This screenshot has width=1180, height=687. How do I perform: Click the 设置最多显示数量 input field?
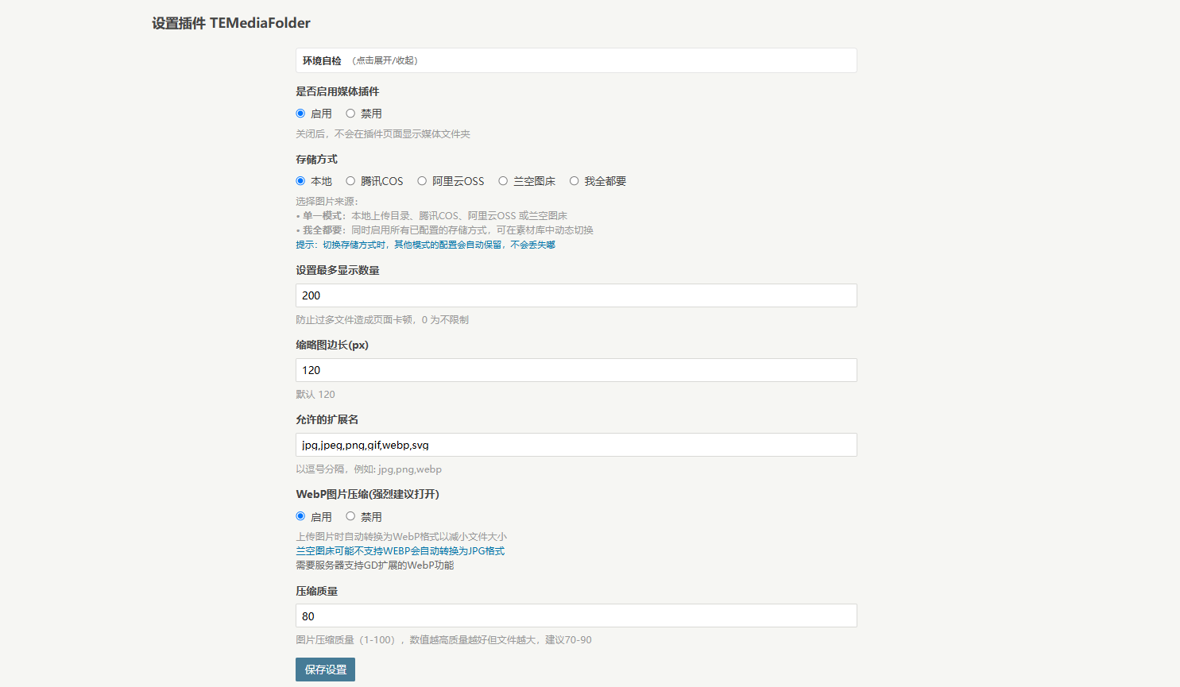pyautogui.click(x=576, y=295)
